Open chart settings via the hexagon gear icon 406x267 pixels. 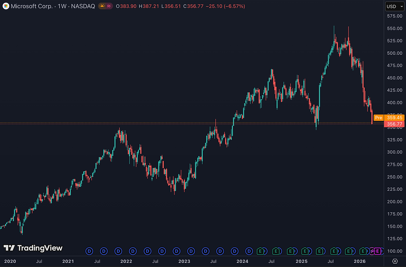tap(395, 261)
